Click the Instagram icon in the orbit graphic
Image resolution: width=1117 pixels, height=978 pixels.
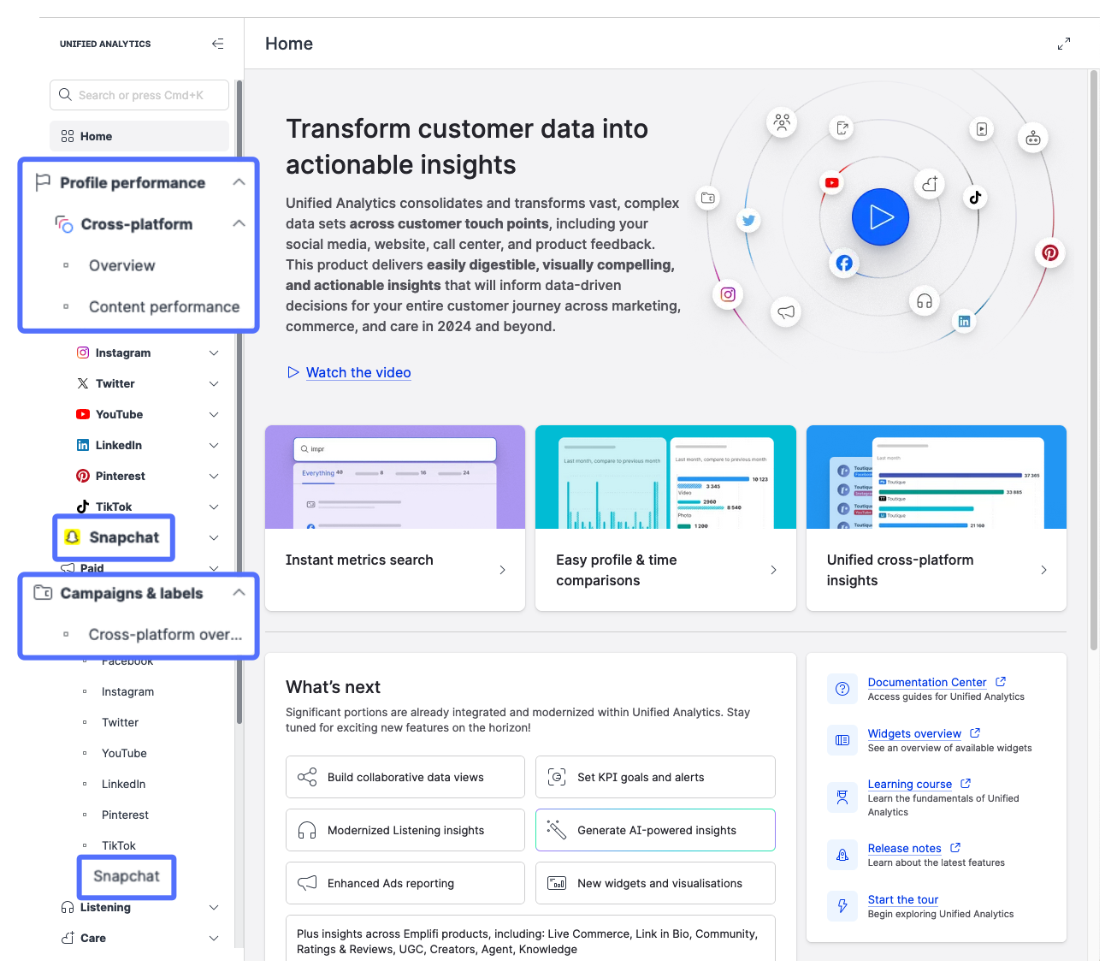point(728,294)
